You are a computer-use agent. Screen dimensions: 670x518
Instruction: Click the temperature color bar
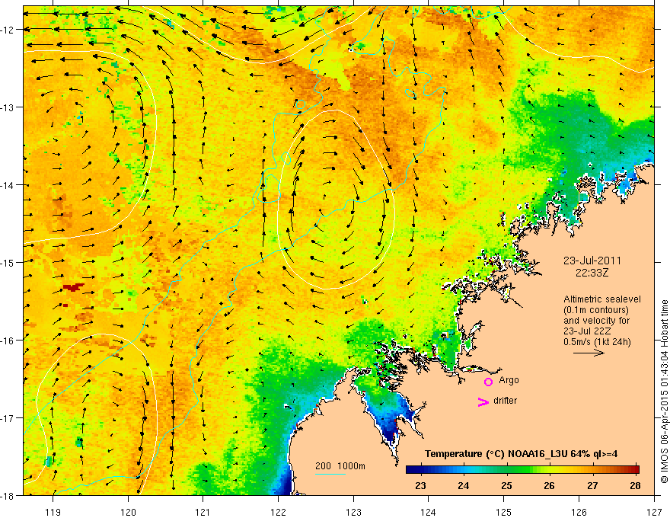point(522,469)
